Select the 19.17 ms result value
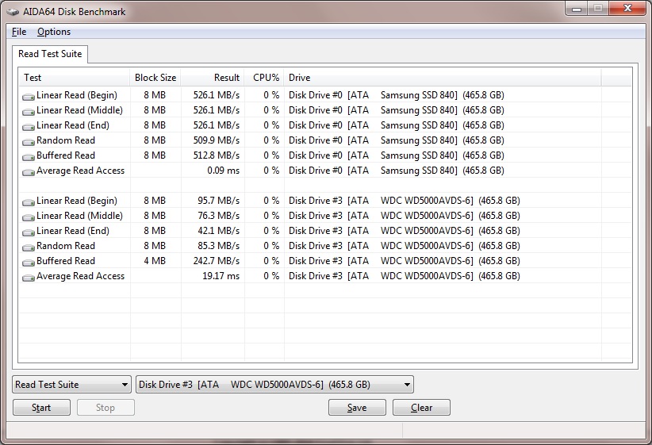Screen dimensions: 652x445 pos(221,276)
